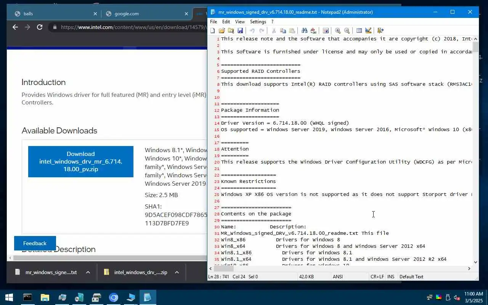Click Paste clipboard icon in Notepad2
This screenshot has height=305, width=488.
pyautogui.click(x=292, y=30)
